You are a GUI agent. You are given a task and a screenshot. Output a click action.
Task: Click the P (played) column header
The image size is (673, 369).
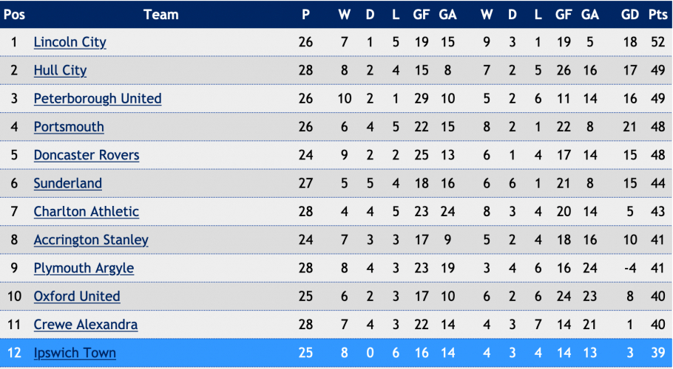305,15
